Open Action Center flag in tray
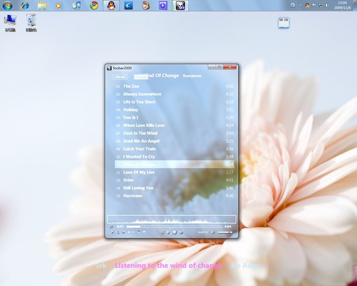Viewport: 357px width, 286px height. (314, 5)
